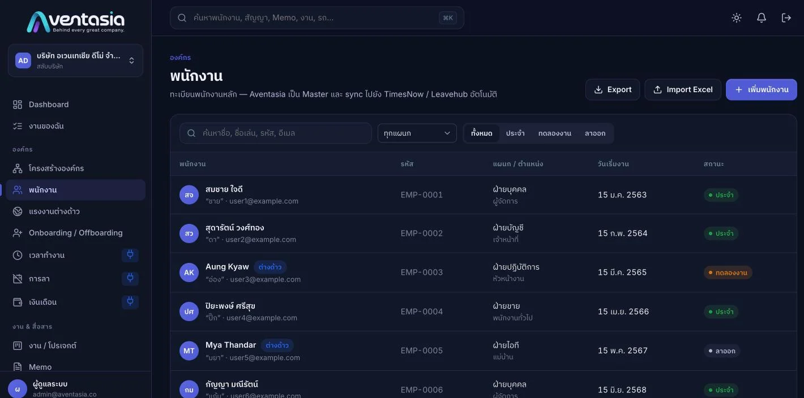Select the ทั้งหมด filter tab

coord(482,133)
